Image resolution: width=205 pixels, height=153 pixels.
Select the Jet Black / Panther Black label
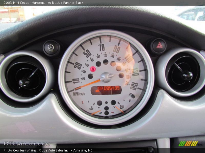65,3
